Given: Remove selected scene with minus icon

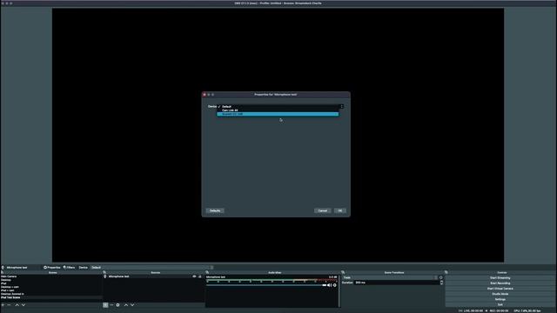Looking at the screenshot, I should click(10, 305).
